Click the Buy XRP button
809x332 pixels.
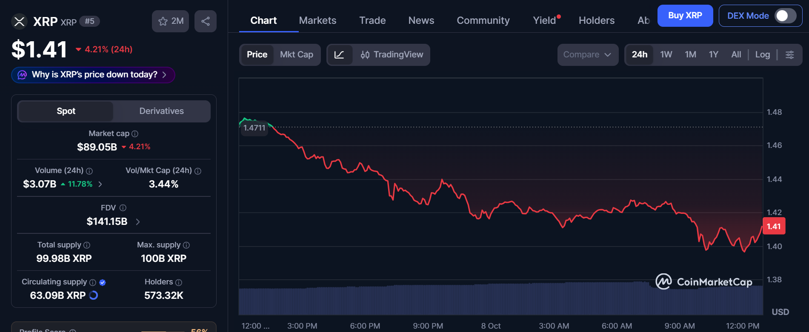685,16
